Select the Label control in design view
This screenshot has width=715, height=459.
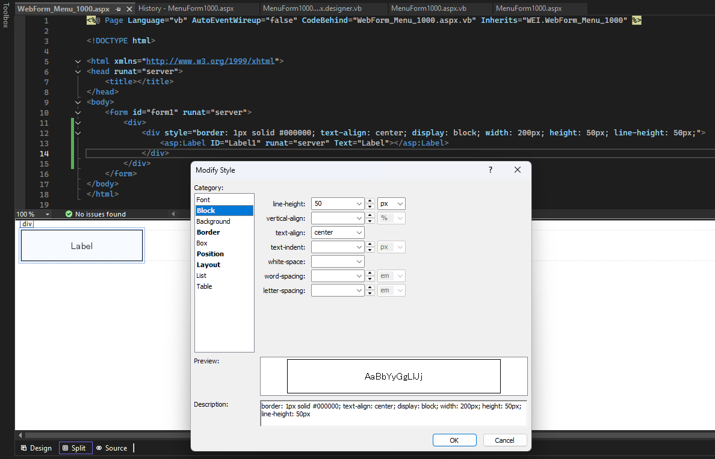[82, 246]
